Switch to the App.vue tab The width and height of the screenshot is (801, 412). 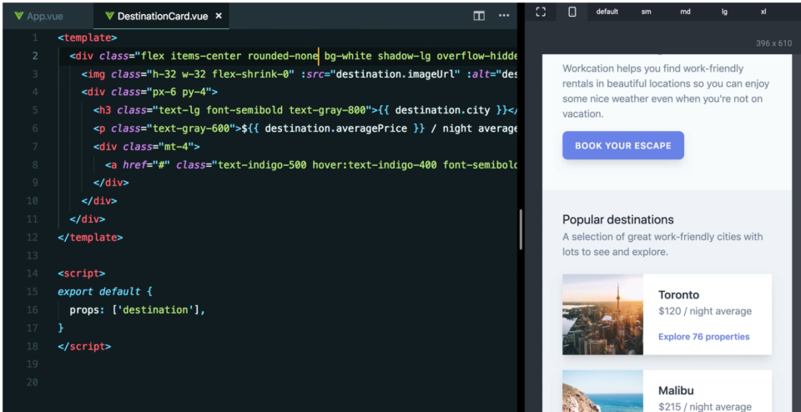[44, 16]
